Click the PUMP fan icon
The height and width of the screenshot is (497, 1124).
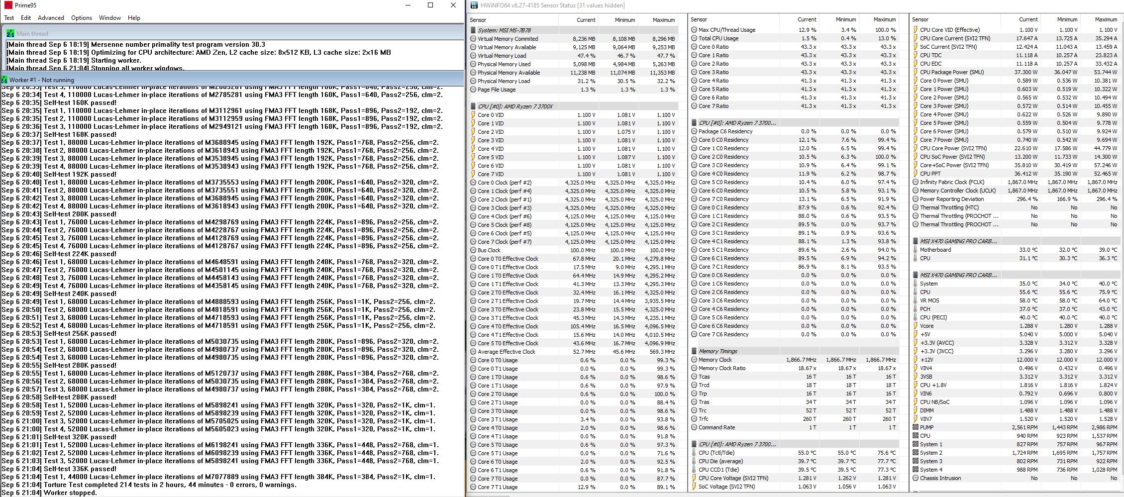coord(916,427)
